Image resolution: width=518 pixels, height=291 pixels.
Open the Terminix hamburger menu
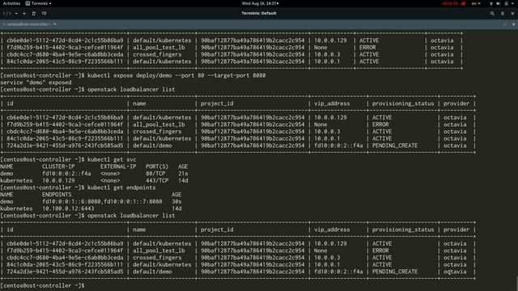tap(503, 14)
